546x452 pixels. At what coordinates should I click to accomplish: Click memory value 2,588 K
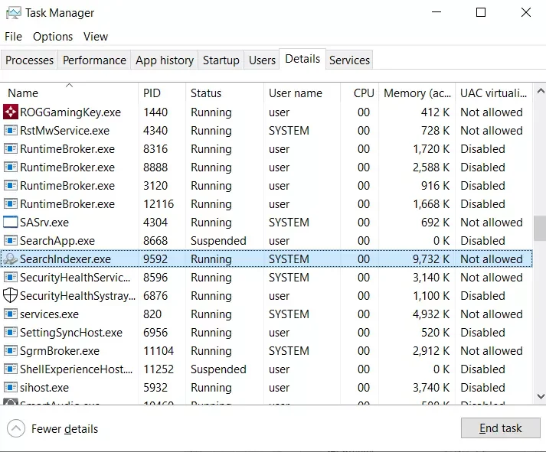tap(431, 167)
